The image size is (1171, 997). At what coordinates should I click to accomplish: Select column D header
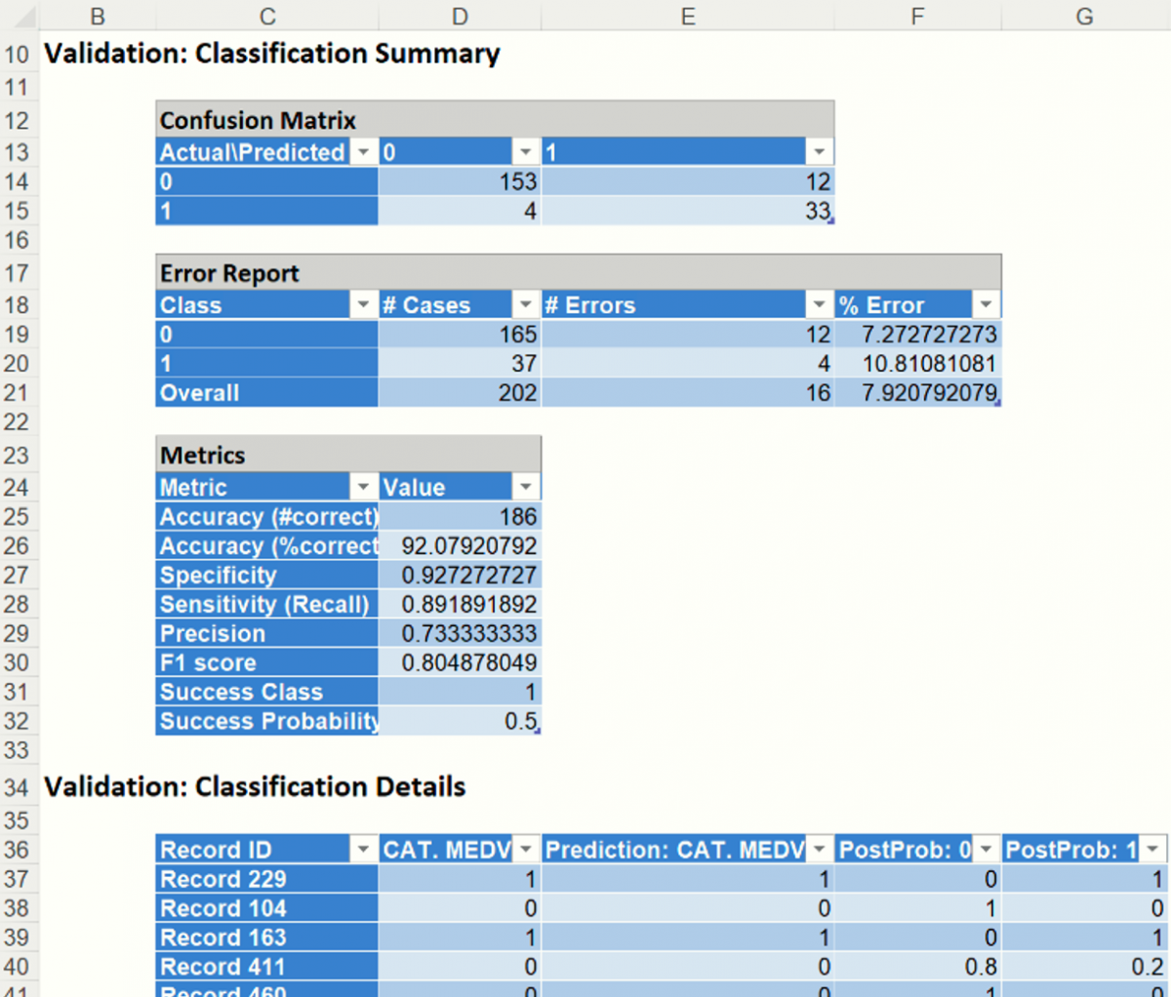[460, 17]
